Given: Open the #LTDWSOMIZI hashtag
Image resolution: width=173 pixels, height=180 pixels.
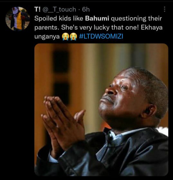Looking at the screenshot, I should pyautogui.click(x=101, y=37).
